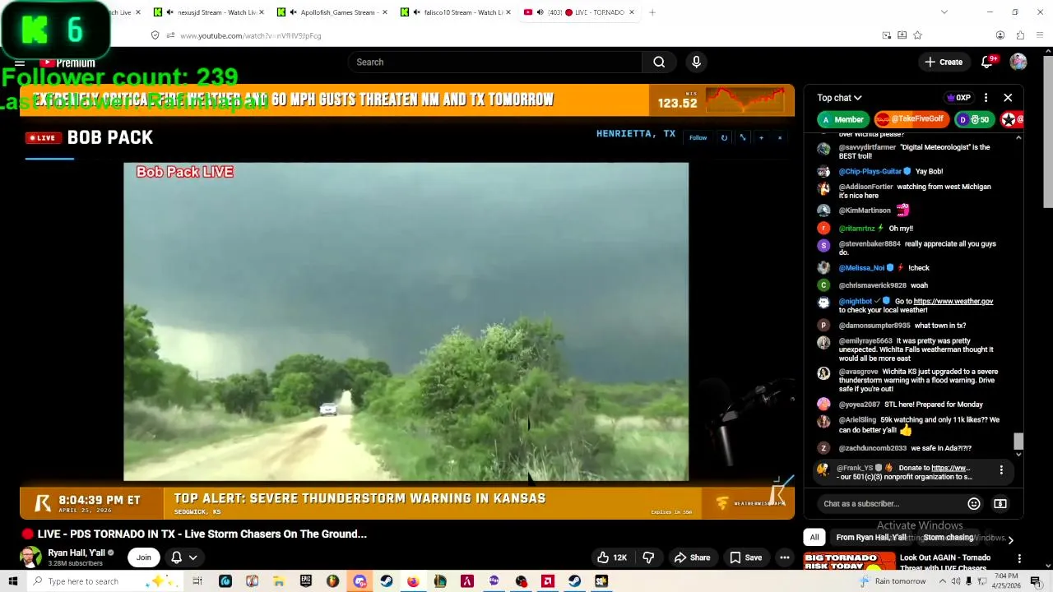This screenshot has width=1053, height=592.
Task: Open live chat three-dot options menu
Action: pos(986,98)
